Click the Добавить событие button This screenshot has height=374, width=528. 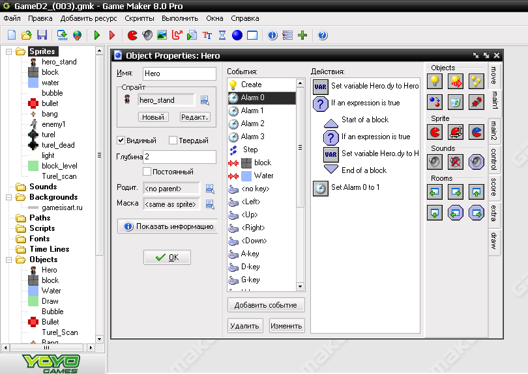(x=266, y=305)
